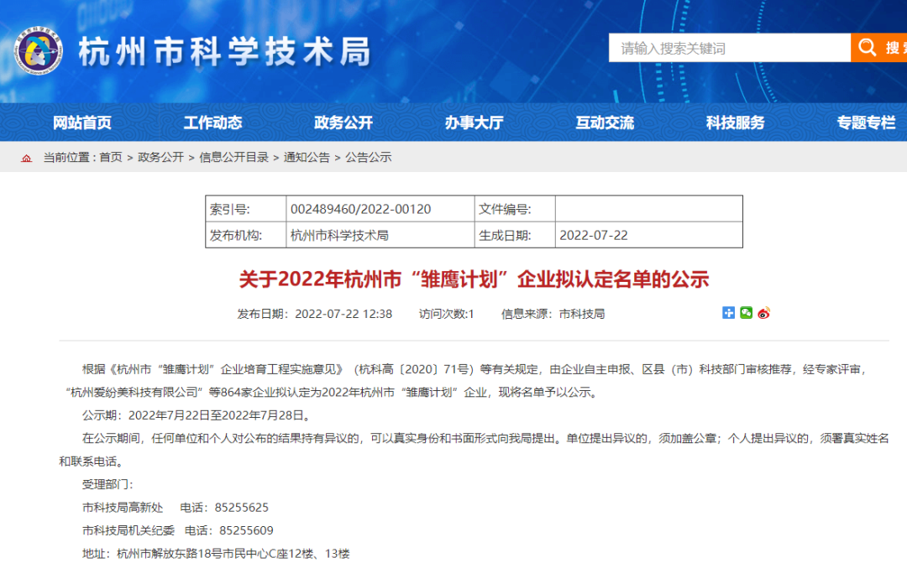Viewport: 907px width, 563px height.
Task: Share the announcement to Sina Weibo
Action: pyautogui.click(x=763, y=312)
